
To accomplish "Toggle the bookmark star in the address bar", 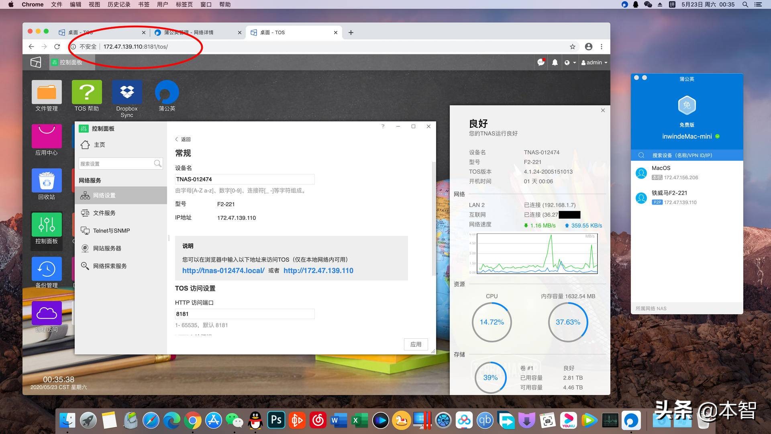I will pyautogui.click(x=572, y=47).
